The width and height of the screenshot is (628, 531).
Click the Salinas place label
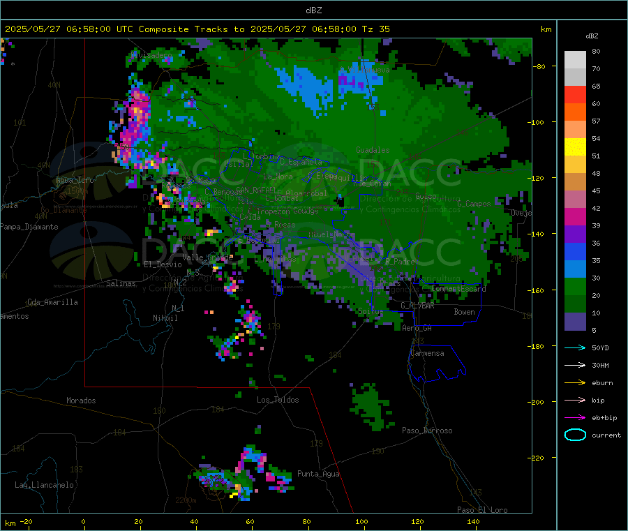pos(121,283)
